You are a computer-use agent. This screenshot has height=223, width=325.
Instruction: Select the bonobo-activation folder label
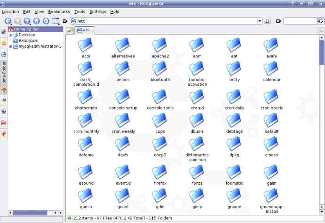197,82
